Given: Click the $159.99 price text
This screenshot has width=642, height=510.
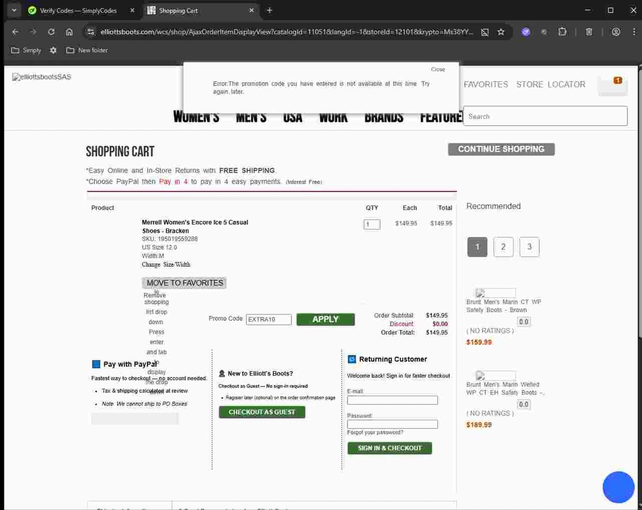Looking at the screenshot, I should pos(479,342).
